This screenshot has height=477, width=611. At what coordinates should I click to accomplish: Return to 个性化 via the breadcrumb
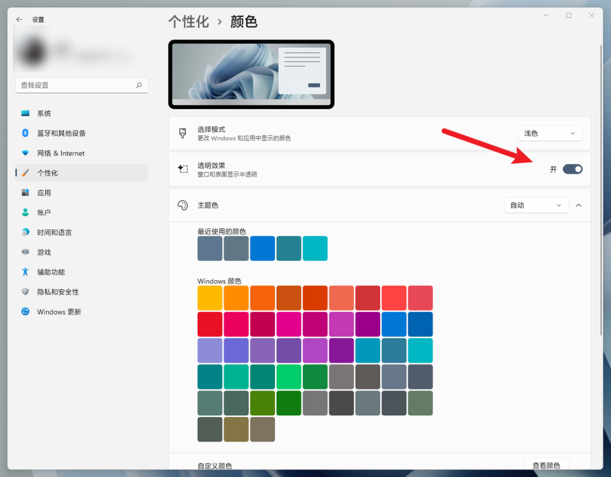pos(188,21)
